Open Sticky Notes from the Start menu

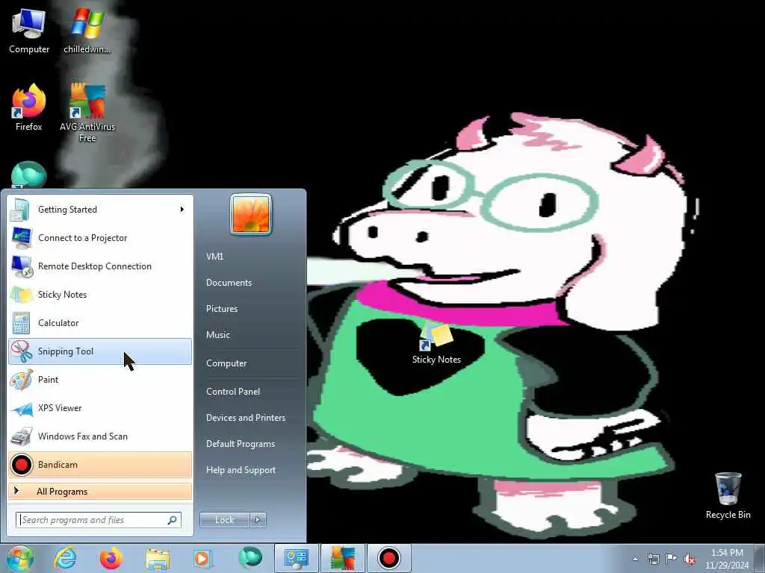click(x=101, y=294)
